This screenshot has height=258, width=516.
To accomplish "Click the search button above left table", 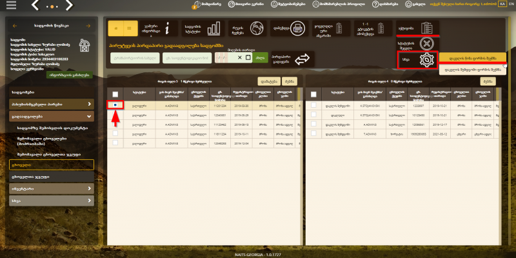I will pyautogui.click(x=290, y=81).
